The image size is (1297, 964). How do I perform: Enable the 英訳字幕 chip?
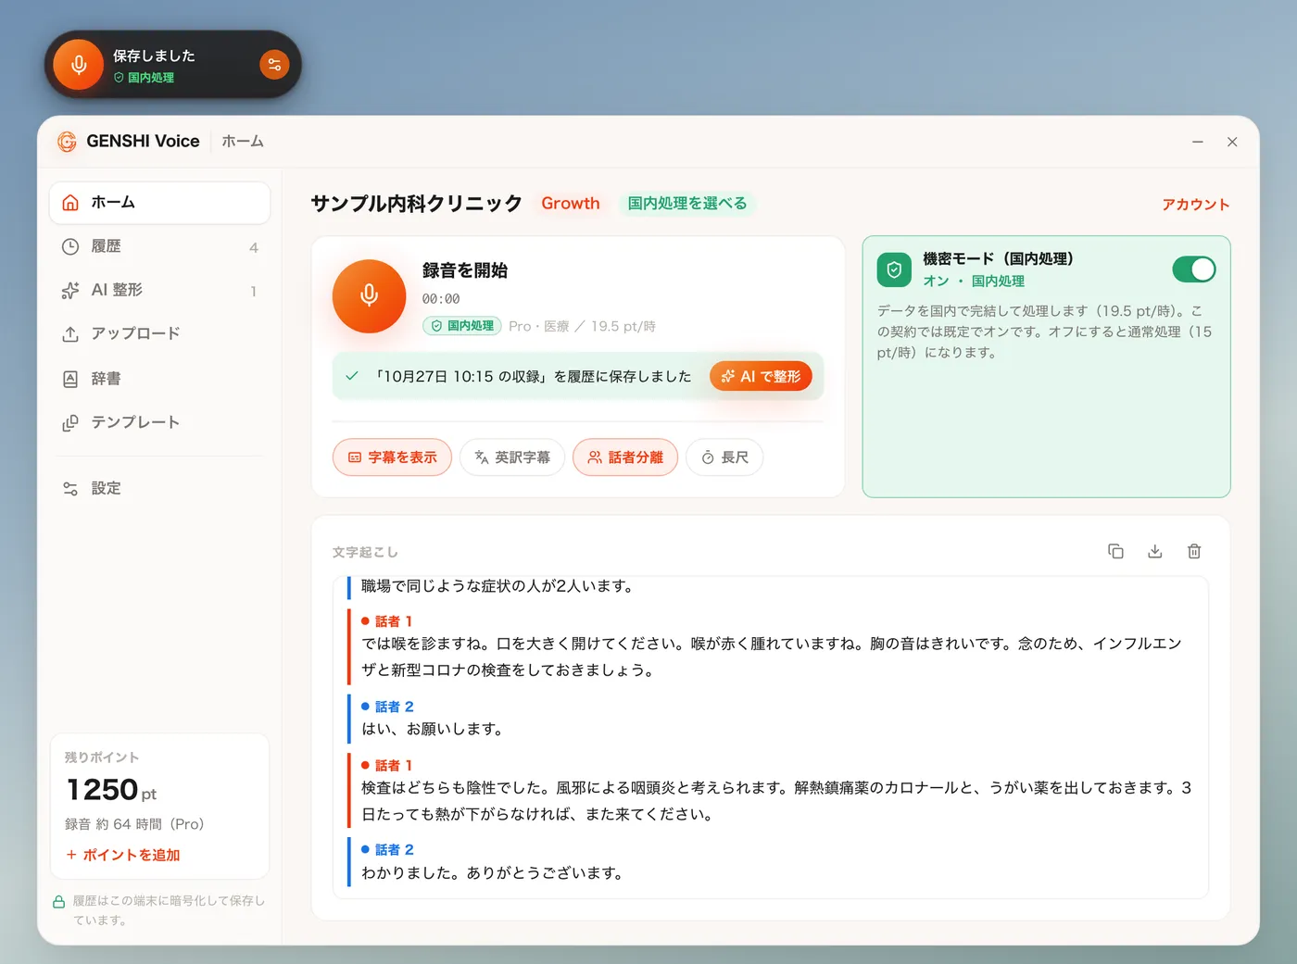(512, 457)
